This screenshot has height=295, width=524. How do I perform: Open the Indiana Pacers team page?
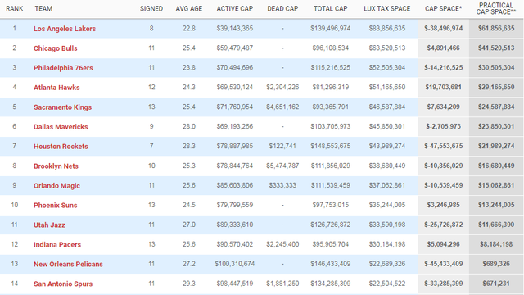(57, 245)
